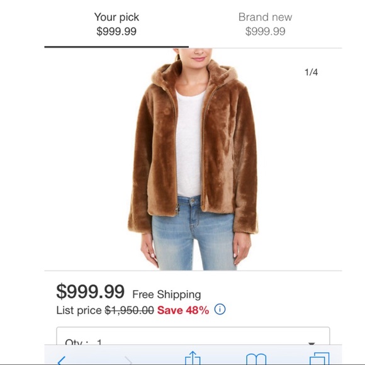Switch to the Brand new tab
Viewport: 365px width, 365px height.
[x=265, y=24]
